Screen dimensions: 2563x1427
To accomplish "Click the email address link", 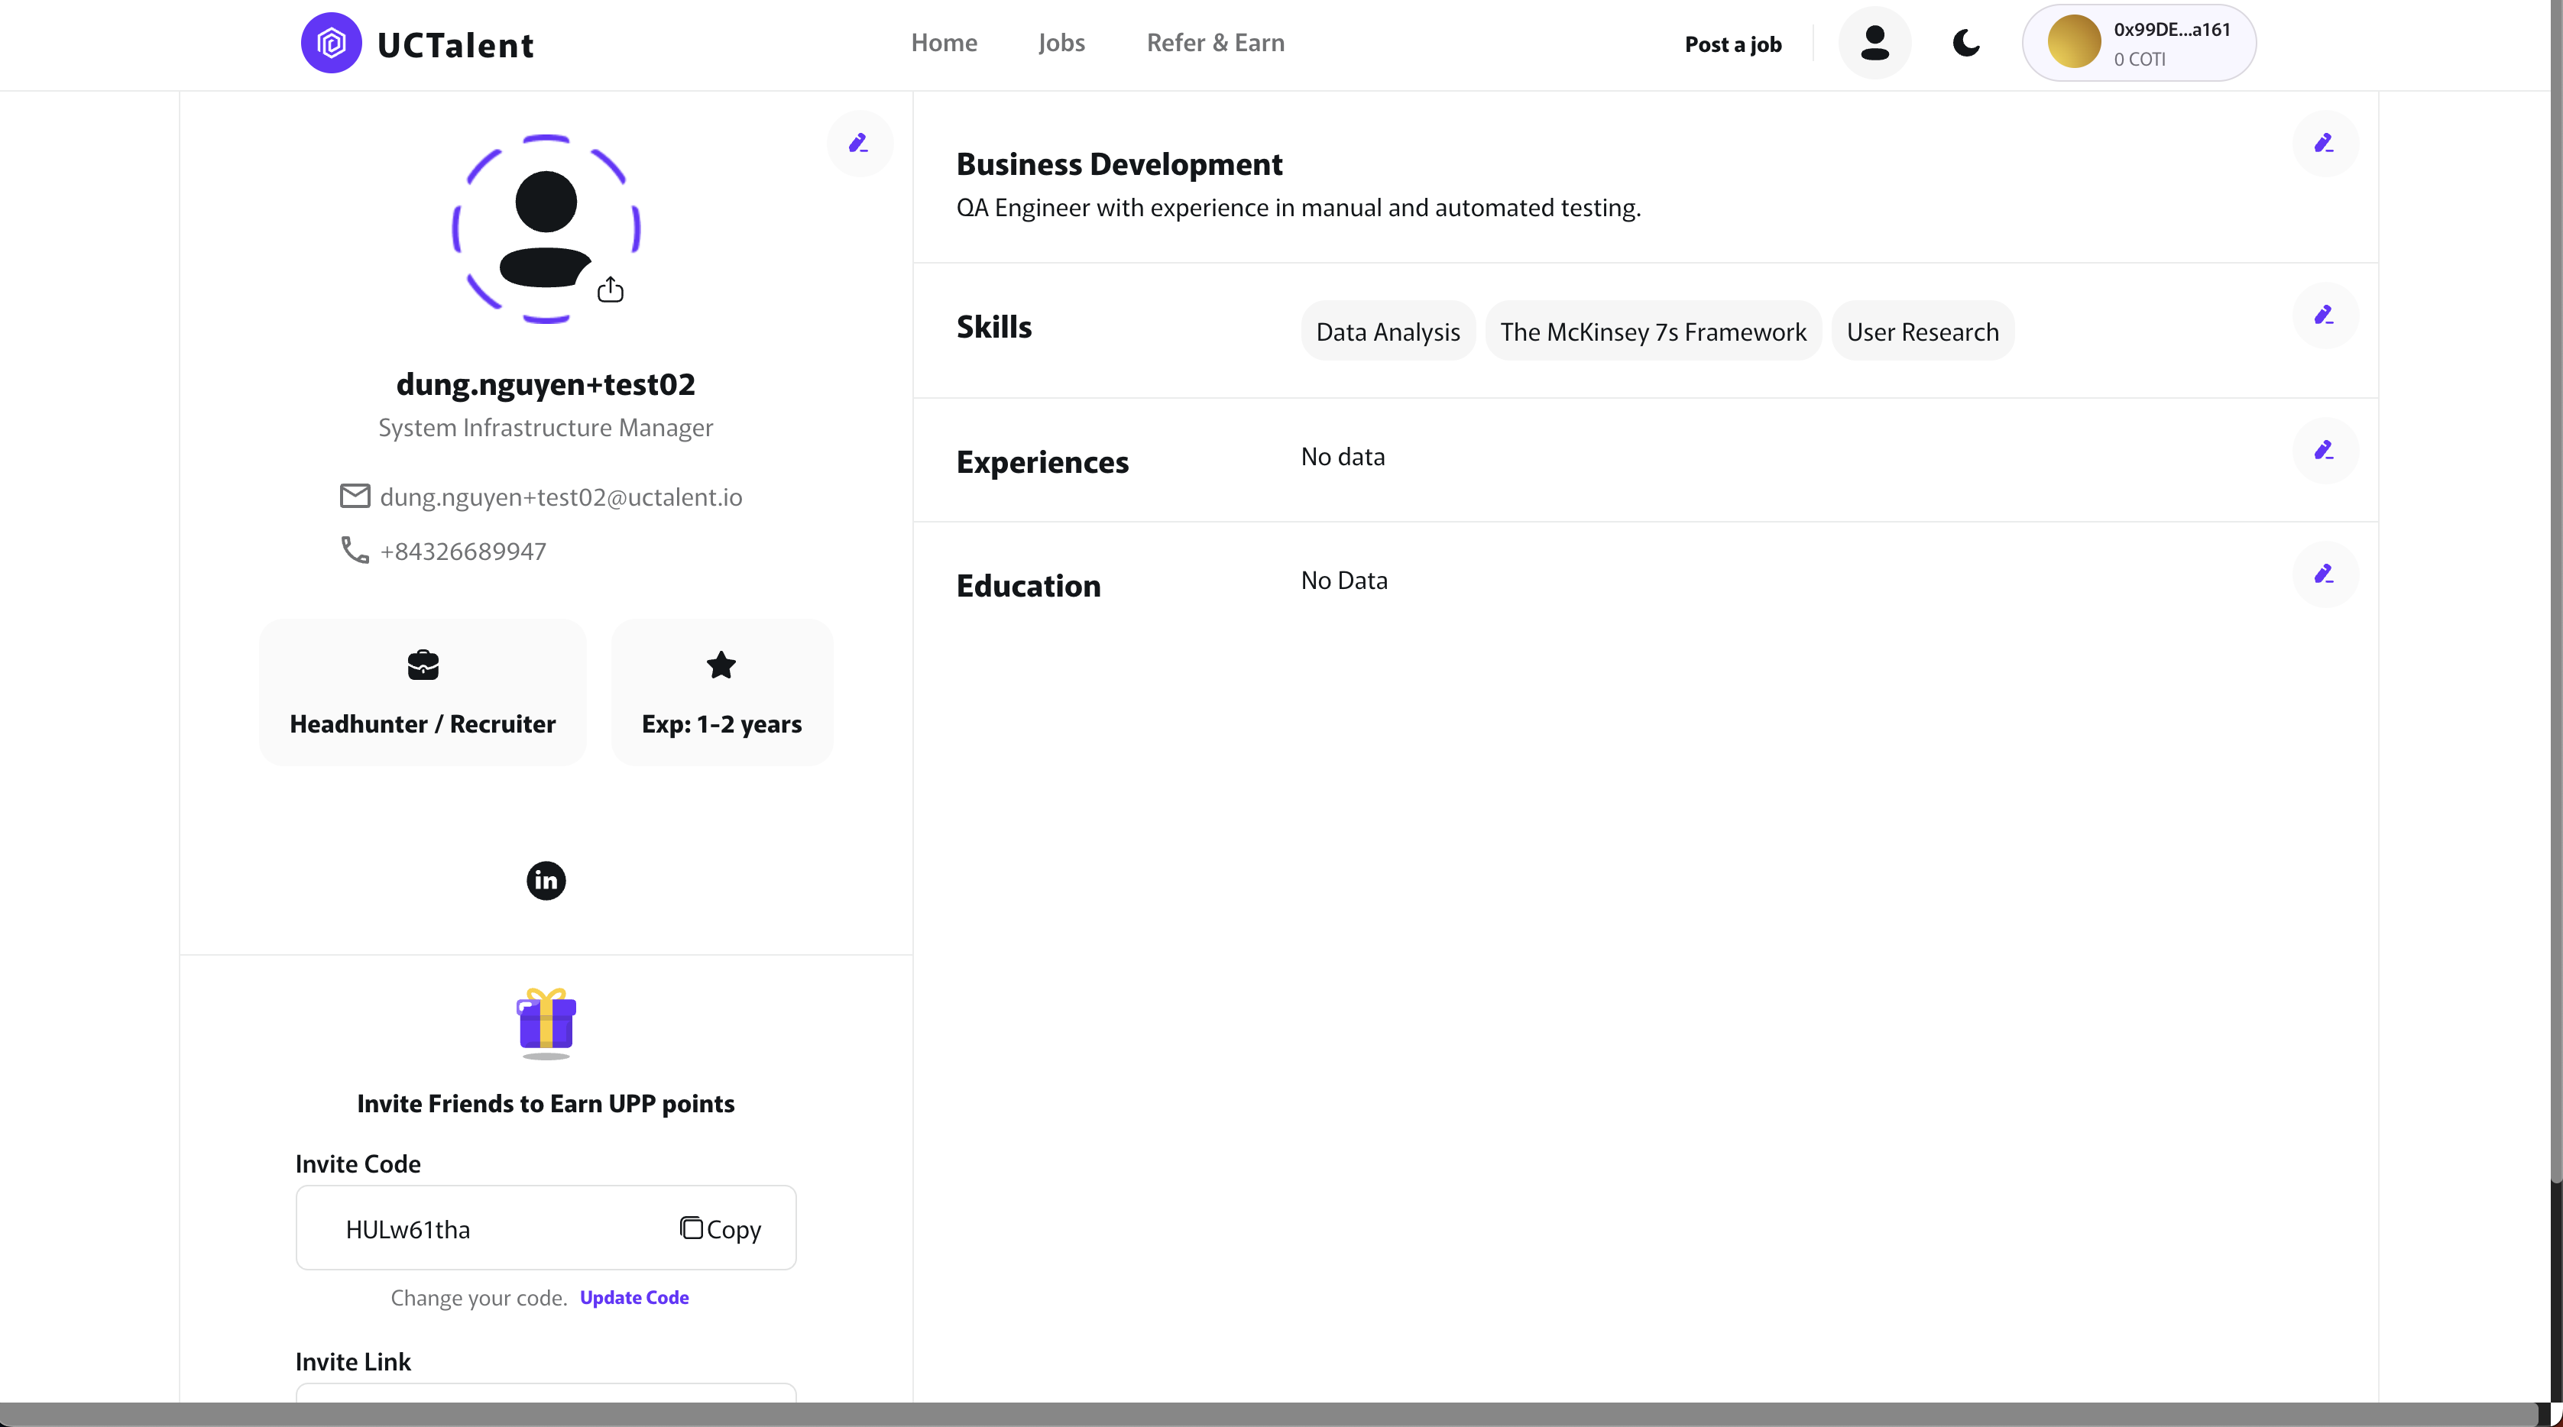I will point(560,497).
